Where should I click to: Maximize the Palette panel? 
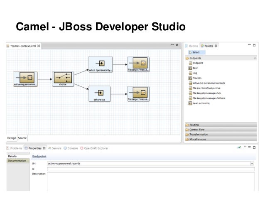(x=254, y=45)
